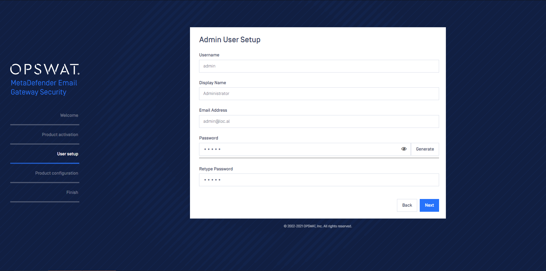Open the Finish wizard step
Image resolution: width=546 pixels, height=271 pixels.
pyautogui.click(x=72, y=192)
